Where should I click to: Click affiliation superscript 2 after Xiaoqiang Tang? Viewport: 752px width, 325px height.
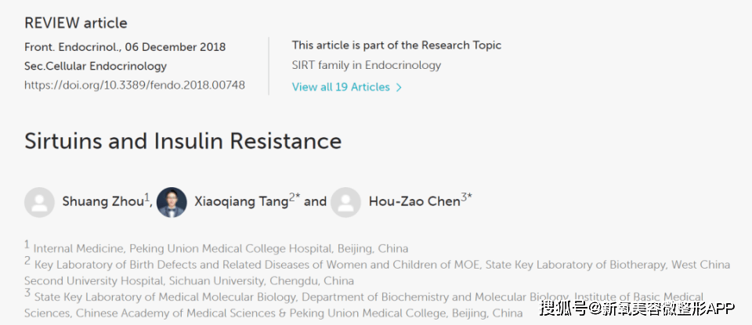click(291, 197)
